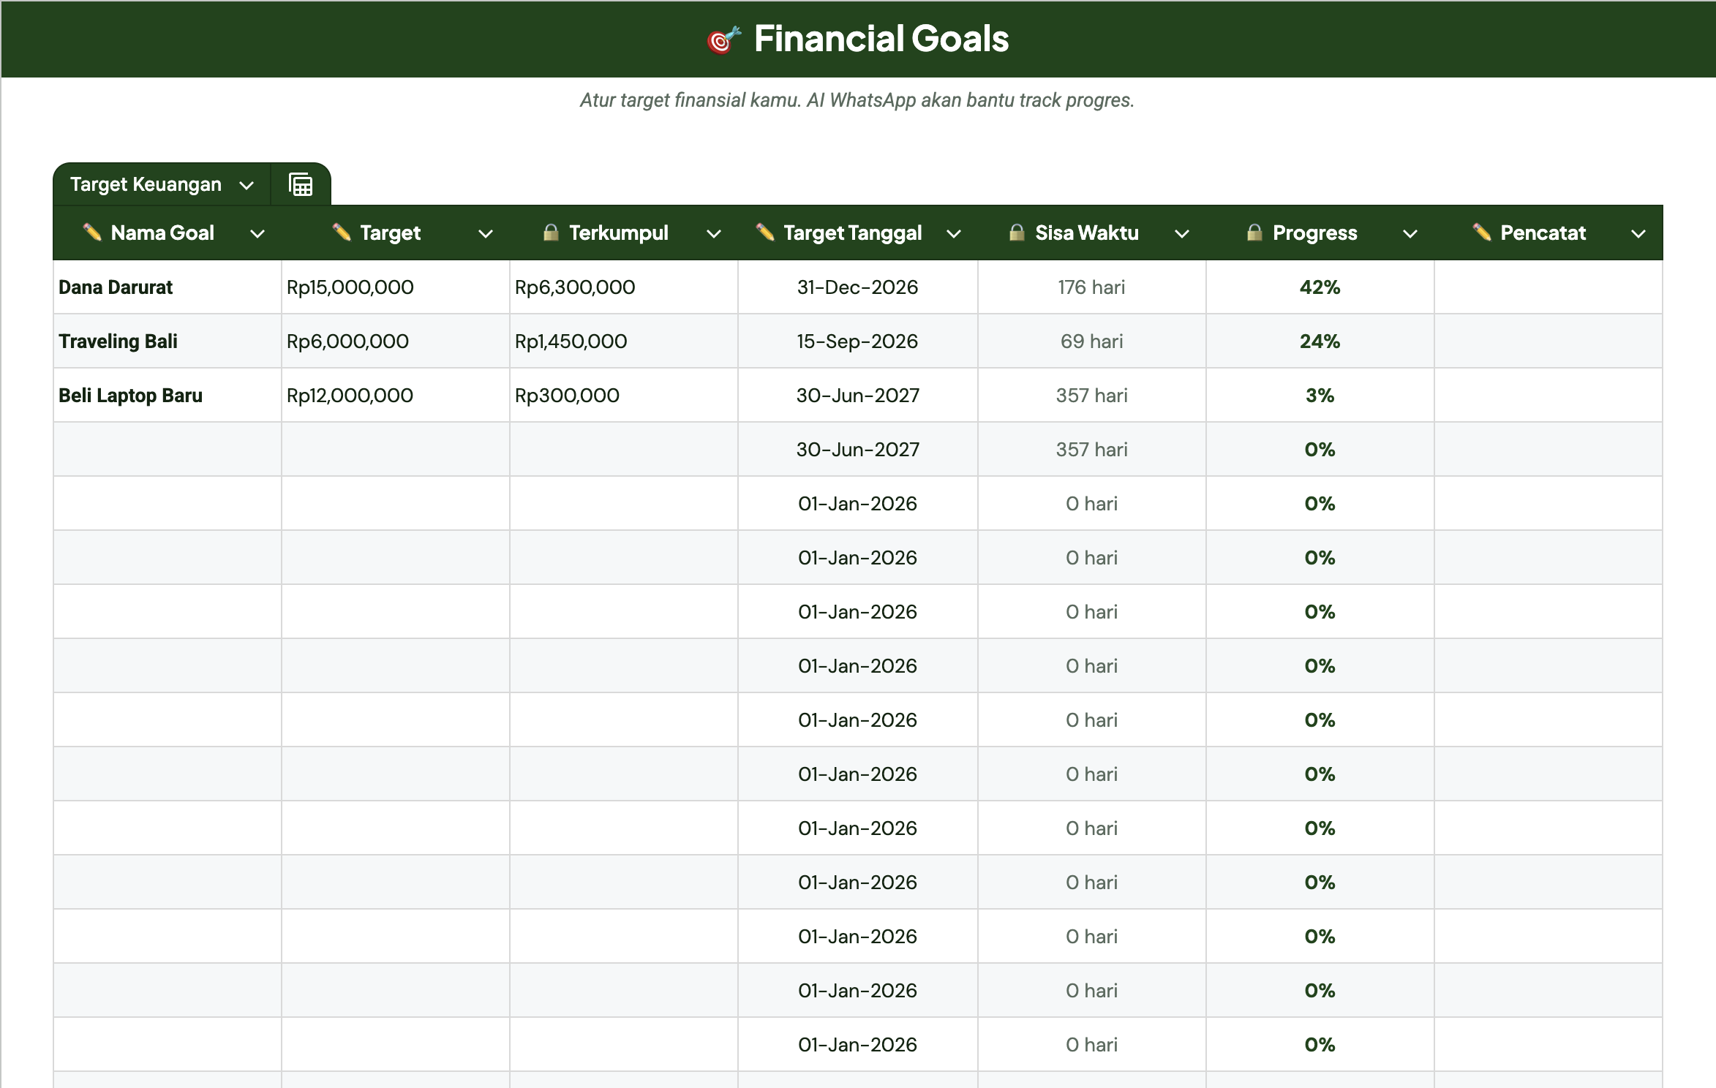Viewport: 1716px width, 1088px height.
Task: Select the Pencatat cell for Dana Darurat
Action: point(1548,287)
